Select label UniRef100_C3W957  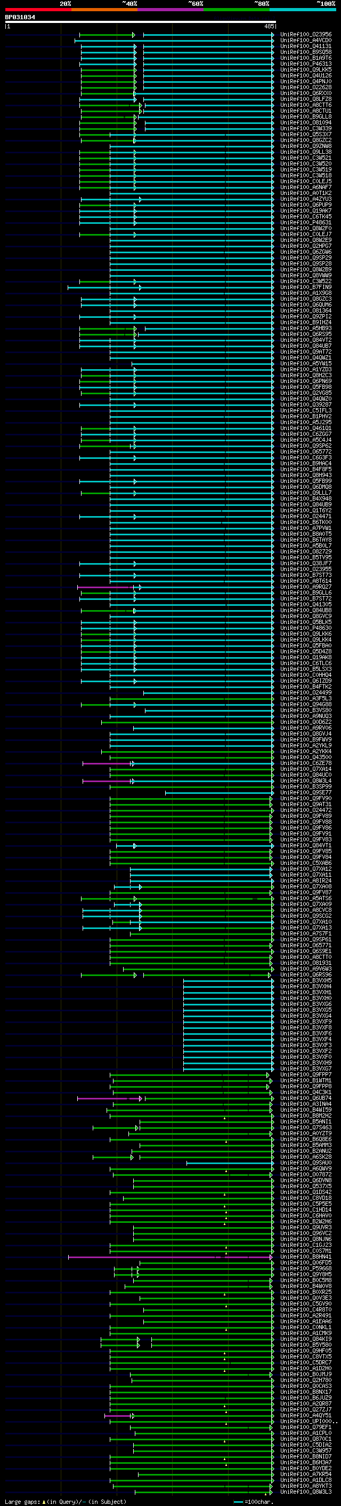(x=305, y=1451)
